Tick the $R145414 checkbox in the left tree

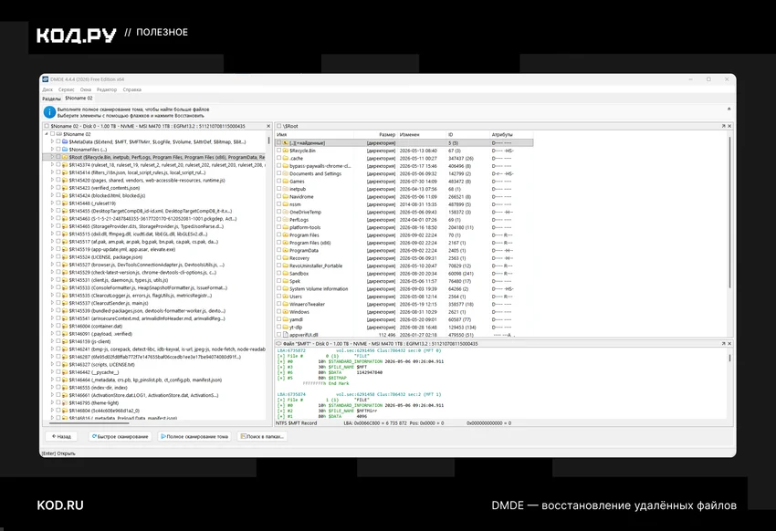coord(58,172)
